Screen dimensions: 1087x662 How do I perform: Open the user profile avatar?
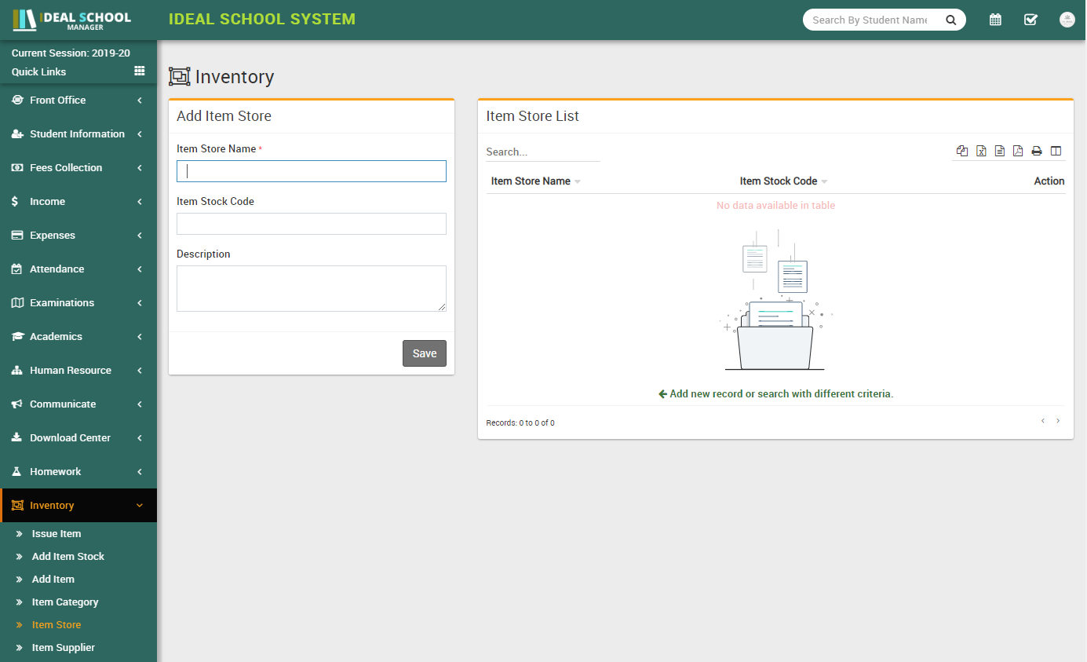point(1067,20)
